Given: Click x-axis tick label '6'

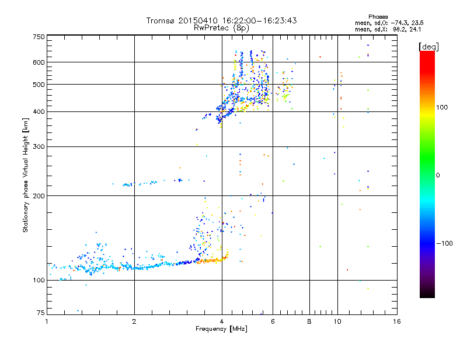Looking at the screenshot, I should pos(273,321).
